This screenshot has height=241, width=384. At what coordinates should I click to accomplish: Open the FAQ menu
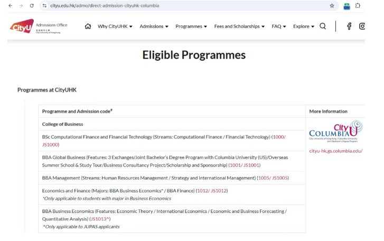point(279,26)
